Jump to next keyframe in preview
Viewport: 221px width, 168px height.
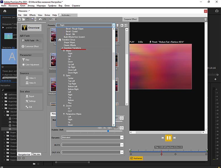[x=175, y=138]
